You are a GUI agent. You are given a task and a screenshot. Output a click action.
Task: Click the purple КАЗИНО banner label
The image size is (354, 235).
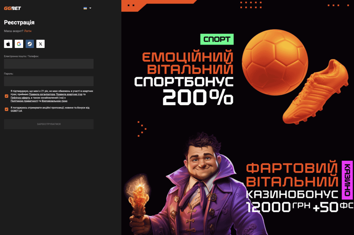[x=347, y=180]
